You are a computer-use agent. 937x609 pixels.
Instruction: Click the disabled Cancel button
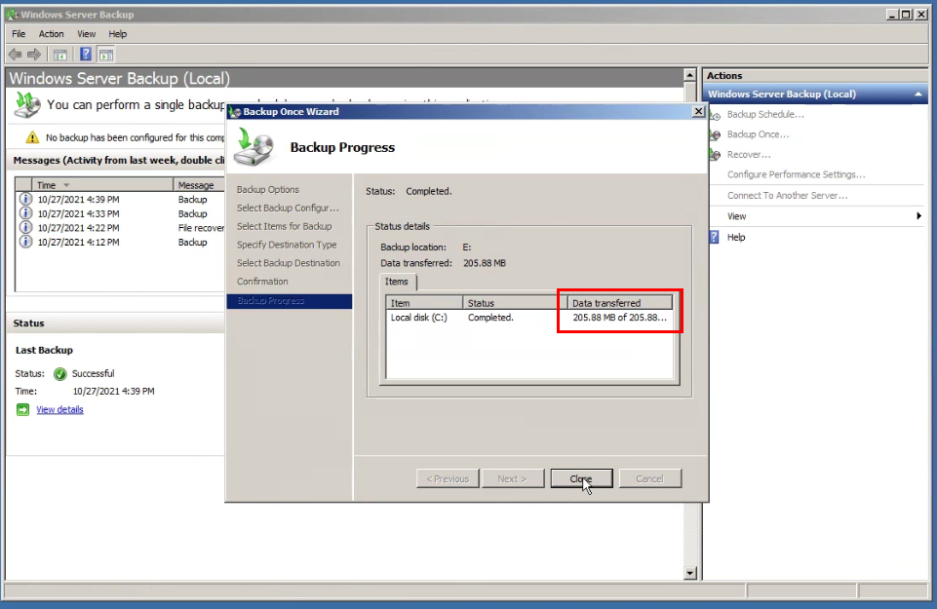[650, 478]
